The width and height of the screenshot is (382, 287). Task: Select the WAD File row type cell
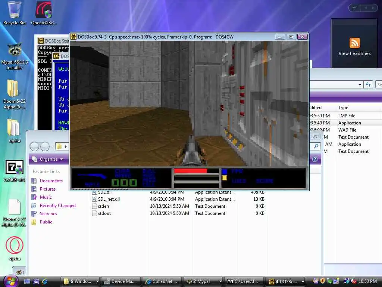[x=347, y=130]
